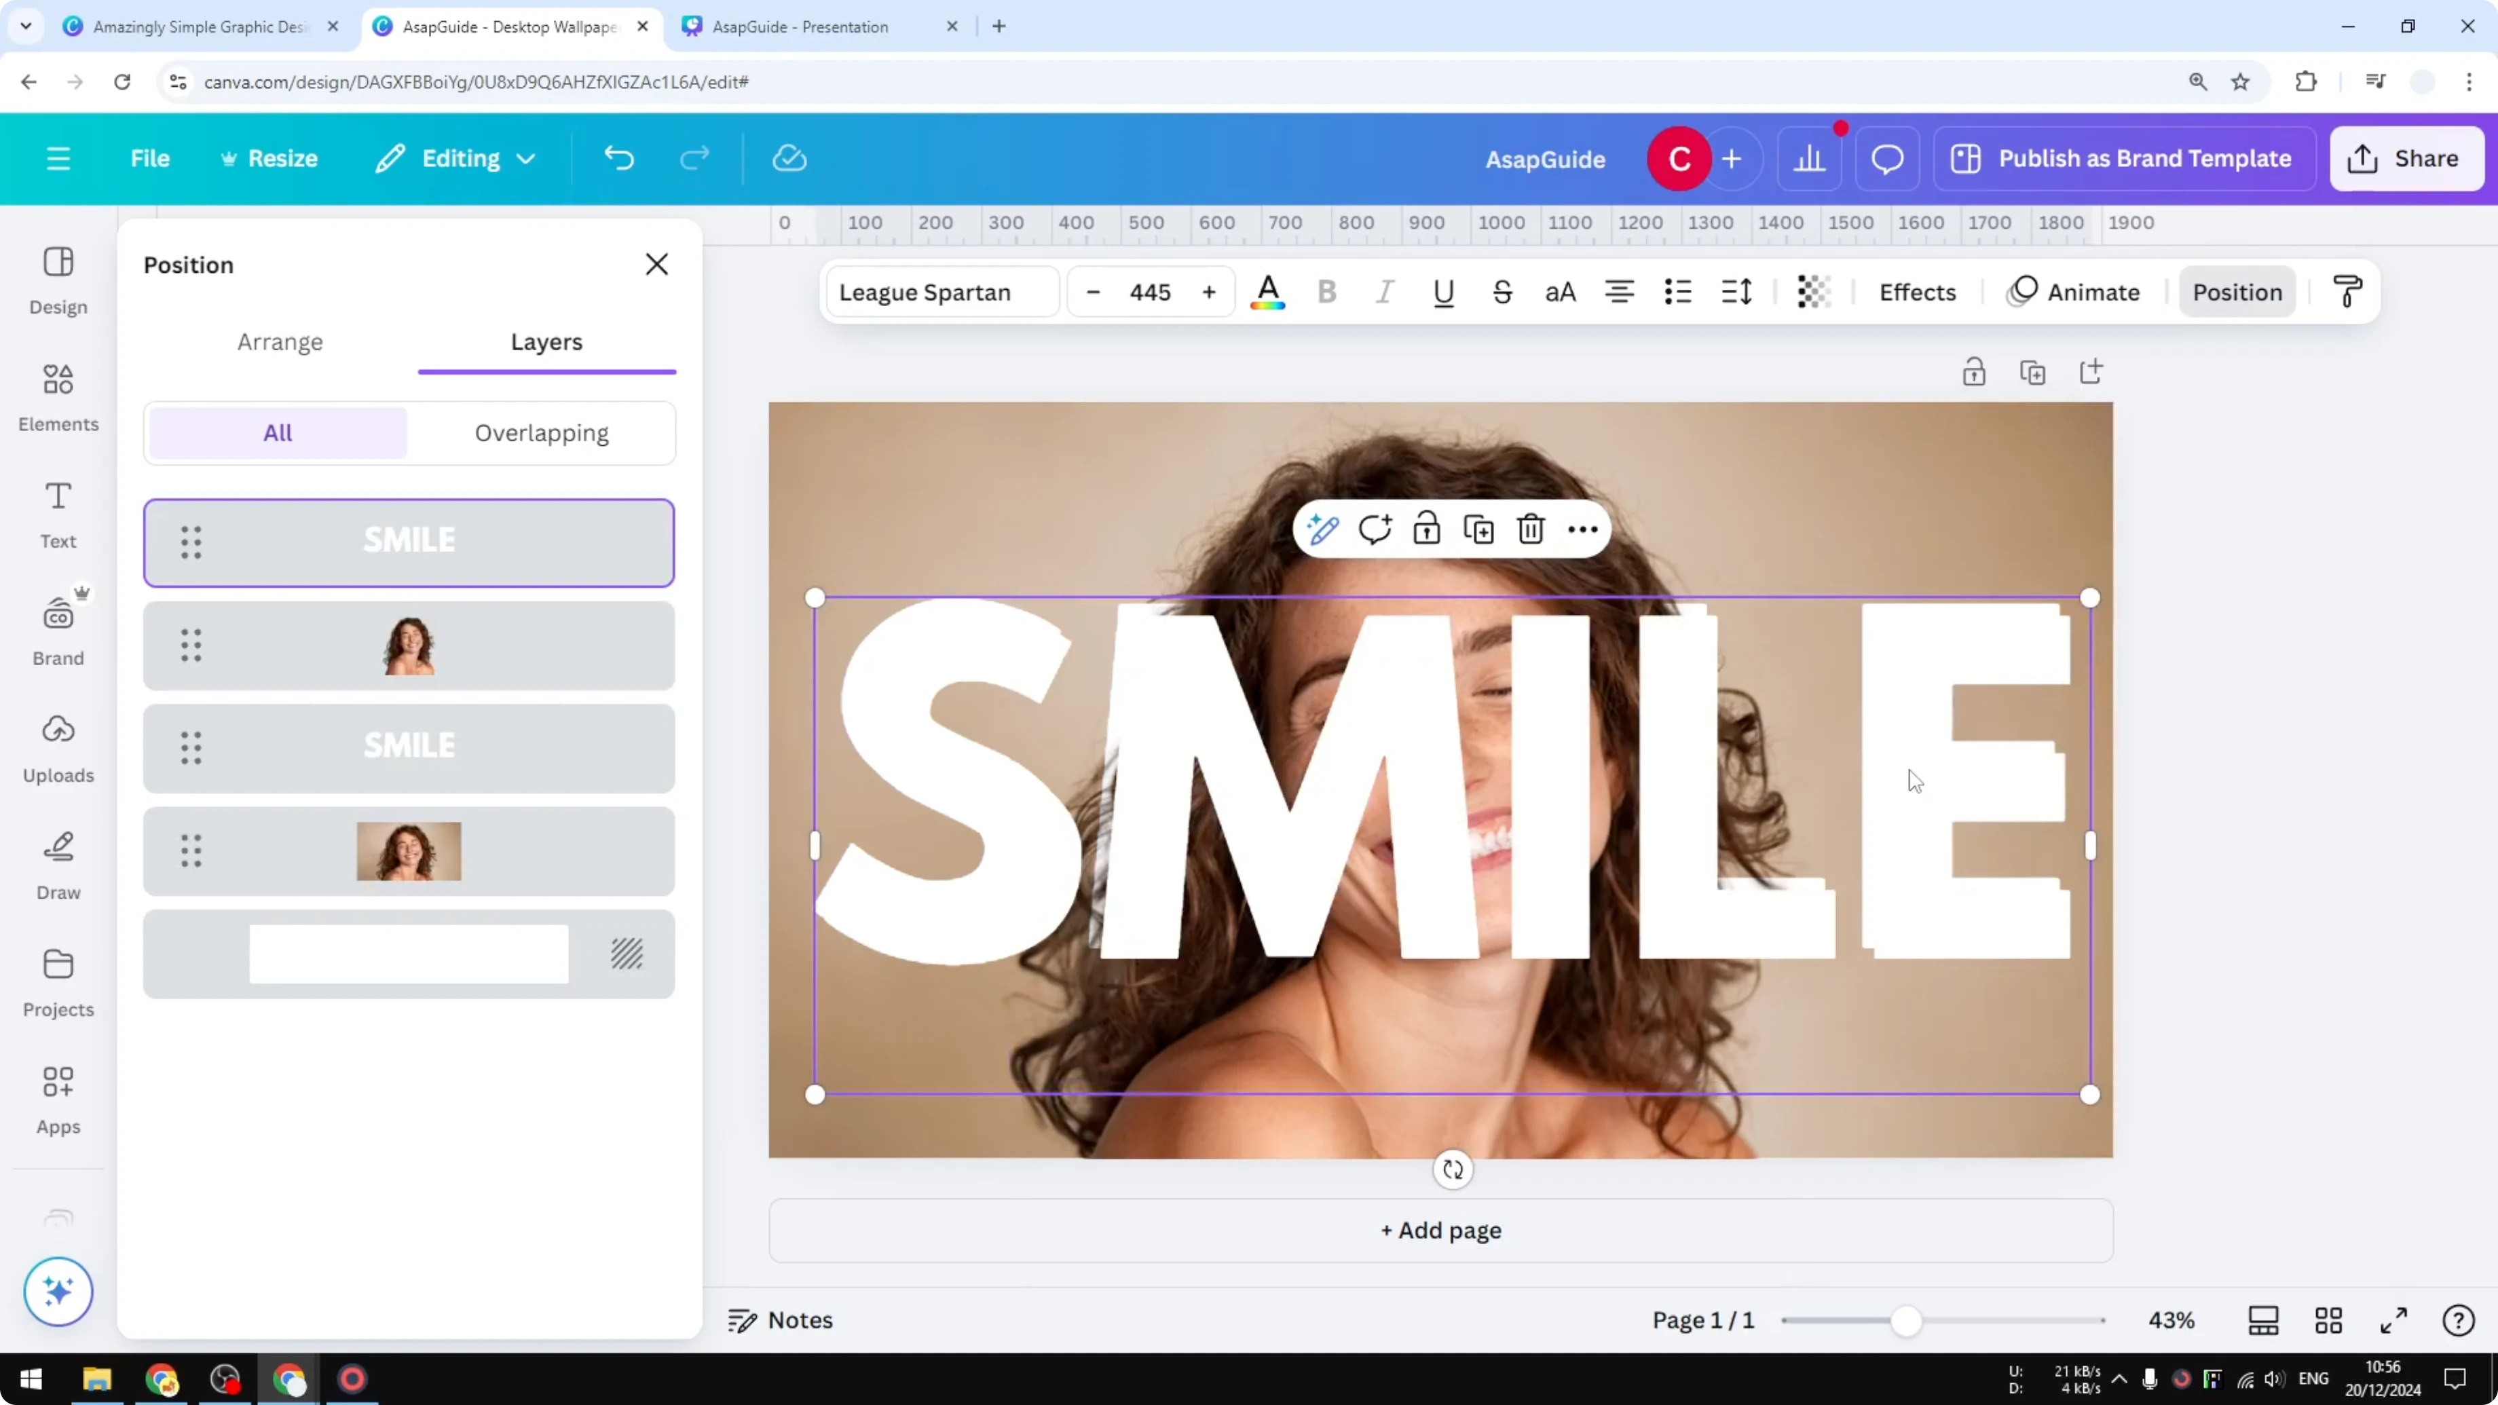Open the text spacing options
2498x1405 pixels.
tap(1736, 292)
